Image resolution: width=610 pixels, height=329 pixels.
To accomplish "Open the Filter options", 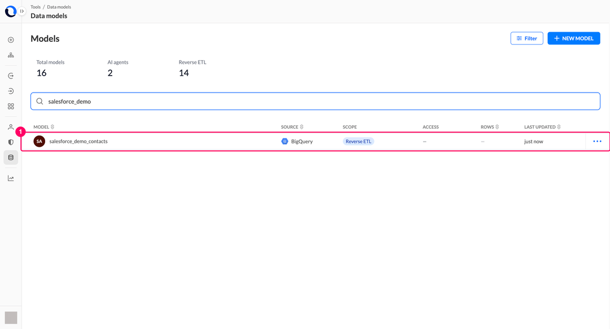I will (527, 38).
